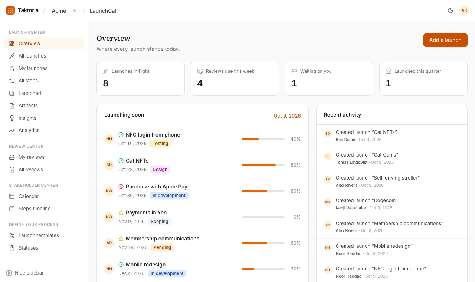Screen dimensions: 475x282
Task: Open the Created launch “Dogecoin” activity
Action: tap(392, 204)
